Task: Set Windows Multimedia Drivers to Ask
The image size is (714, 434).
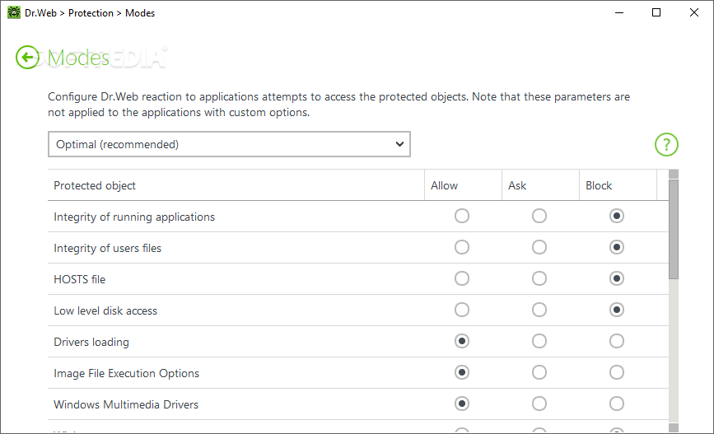Action: (x=539, y=404)
